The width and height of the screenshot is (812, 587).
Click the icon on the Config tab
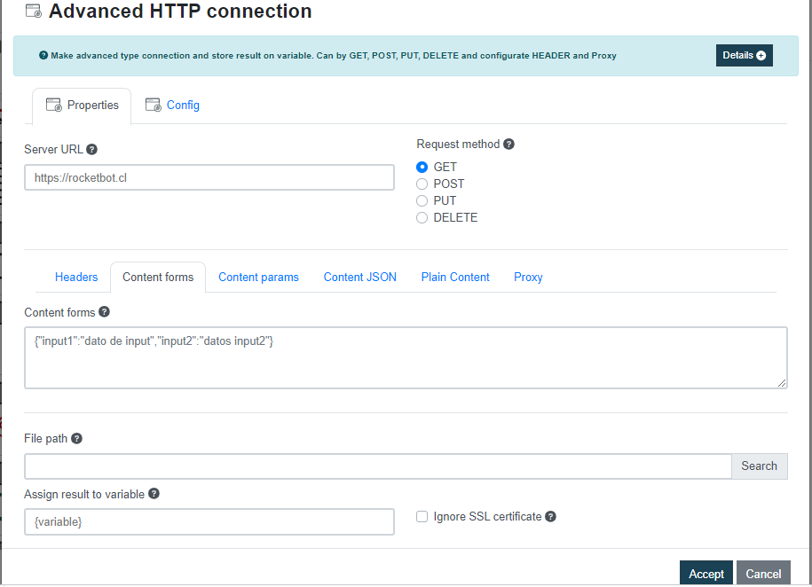(x=154, y=105)
